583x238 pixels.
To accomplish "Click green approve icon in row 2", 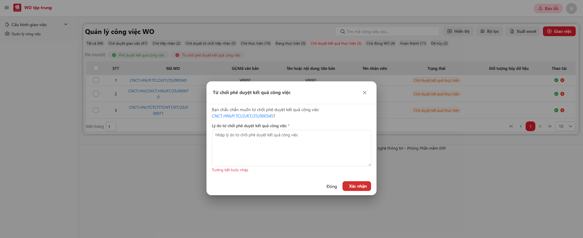I will coord(556,94).
